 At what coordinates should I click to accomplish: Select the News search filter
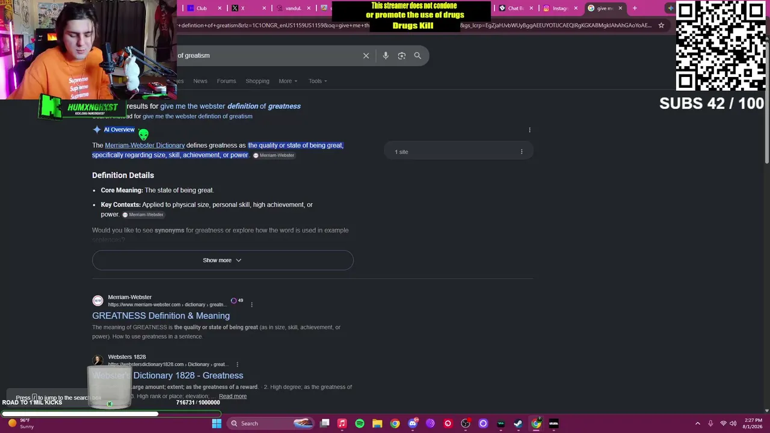(x=200, y=81)
